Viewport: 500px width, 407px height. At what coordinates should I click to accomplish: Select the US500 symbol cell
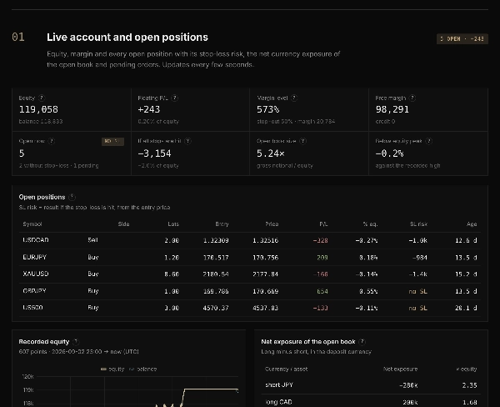[32, 308]
